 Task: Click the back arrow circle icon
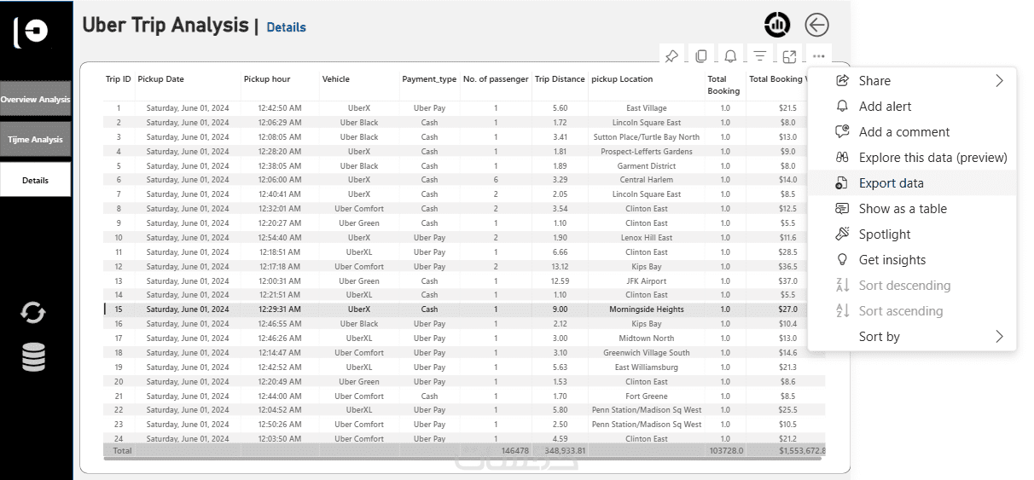pos(816,26)
